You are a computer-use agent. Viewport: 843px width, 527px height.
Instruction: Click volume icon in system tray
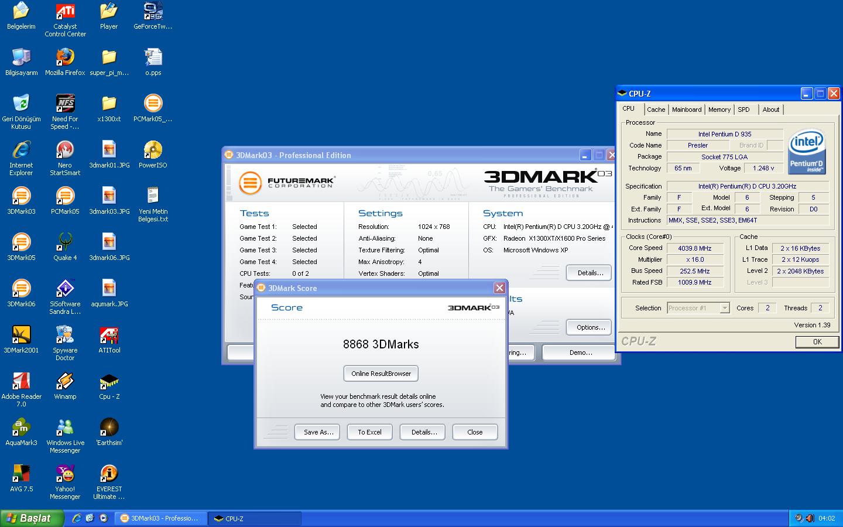click(x=810, y=518)
